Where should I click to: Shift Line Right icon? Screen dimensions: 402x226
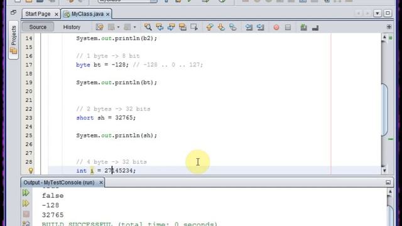coord(260,27)
